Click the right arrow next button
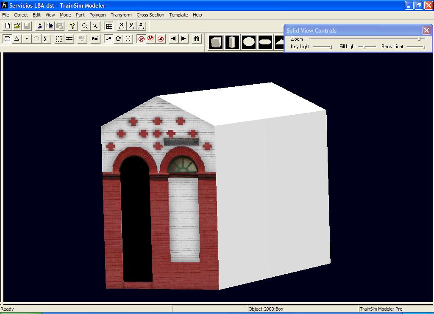 click(x=184, y=39)
